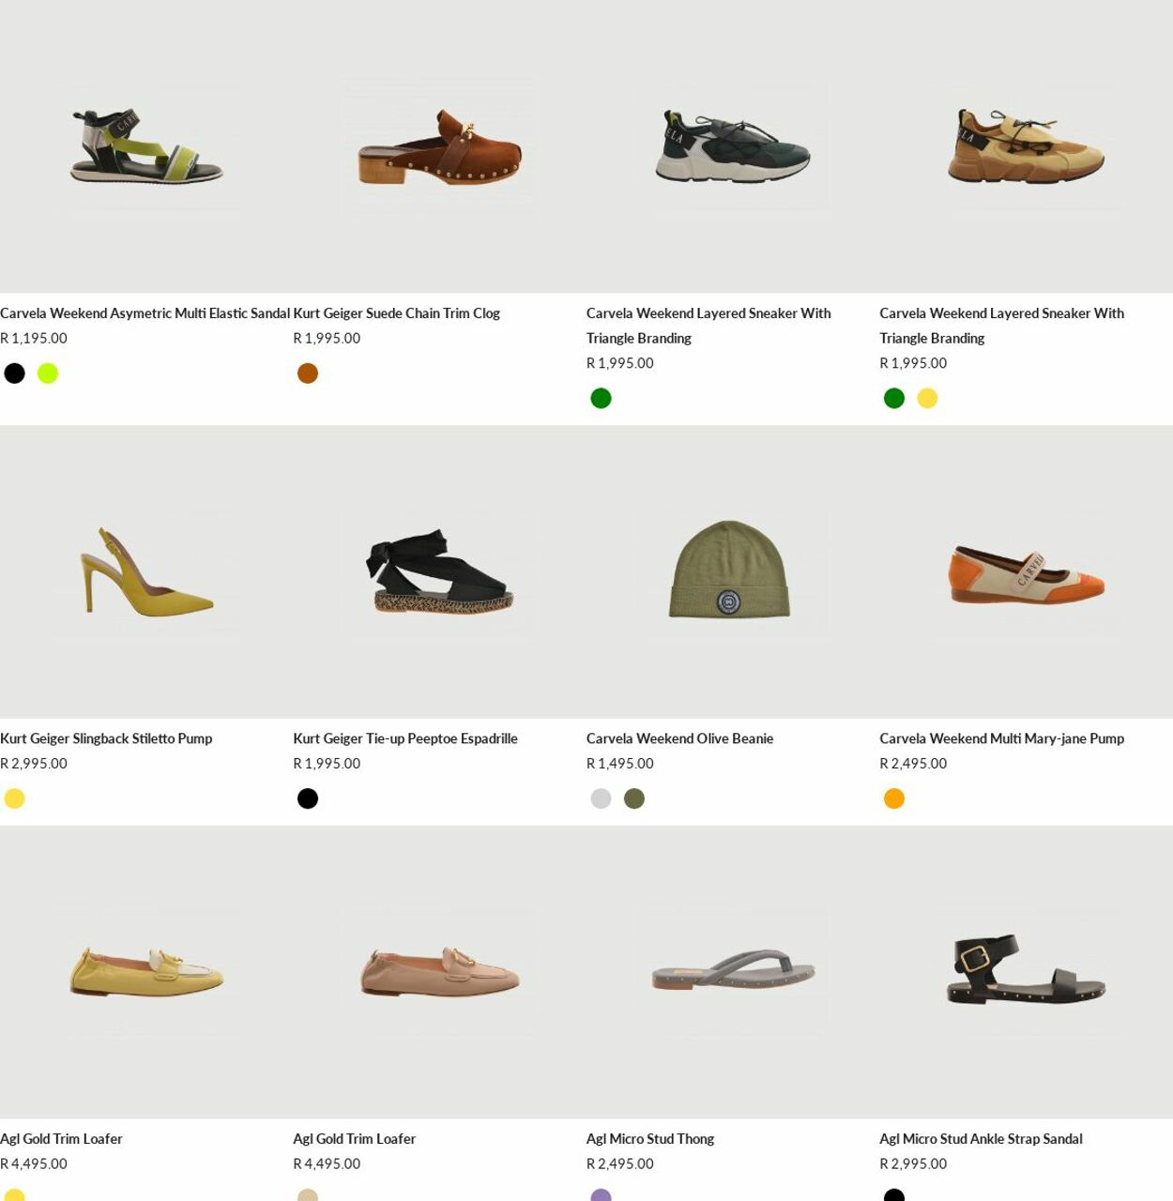The width and height of the screenshot is (1173, 1201).
Task: Click the Carvela Weekend Asymetric Multi Elastic Sandal title
Action: 145,313
